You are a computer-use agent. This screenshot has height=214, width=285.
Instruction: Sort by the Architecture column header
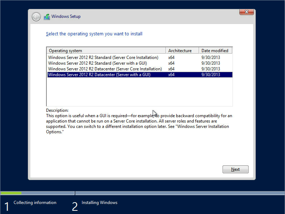pyautogui.click(x=182, y=51)
